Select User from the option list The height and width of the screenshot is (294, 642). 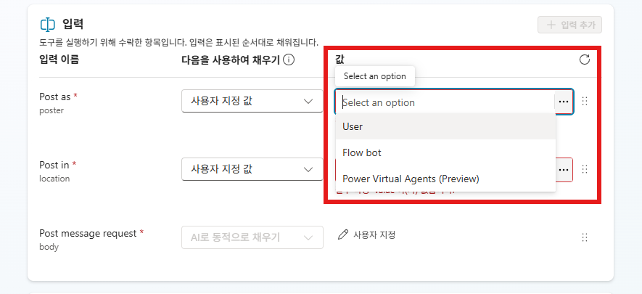445,126
